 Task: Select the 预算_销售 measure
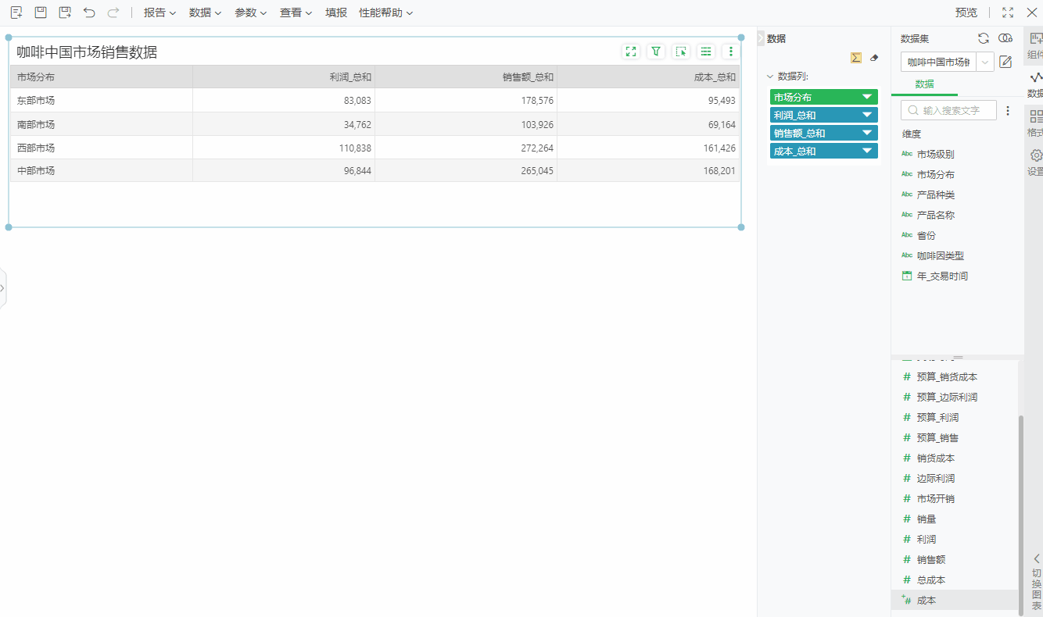click(x=937, y=437)
